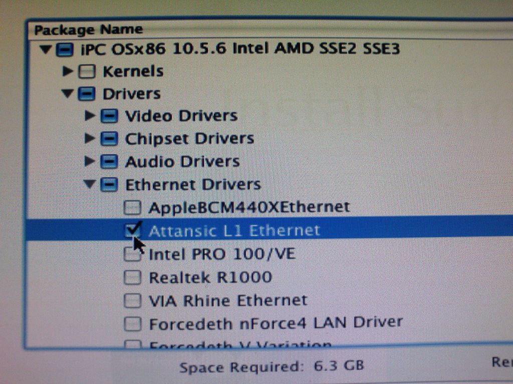Expand the Audio Drivers group
Viewport: 513px width, 384px height.
(x=90, y=161)
